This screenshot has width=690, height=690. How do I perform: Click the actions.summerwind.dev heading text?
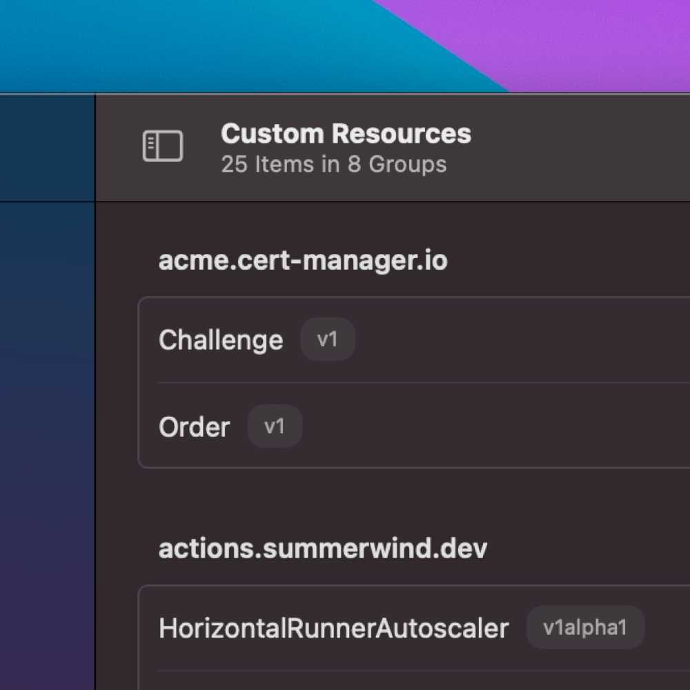pos(323,549)
